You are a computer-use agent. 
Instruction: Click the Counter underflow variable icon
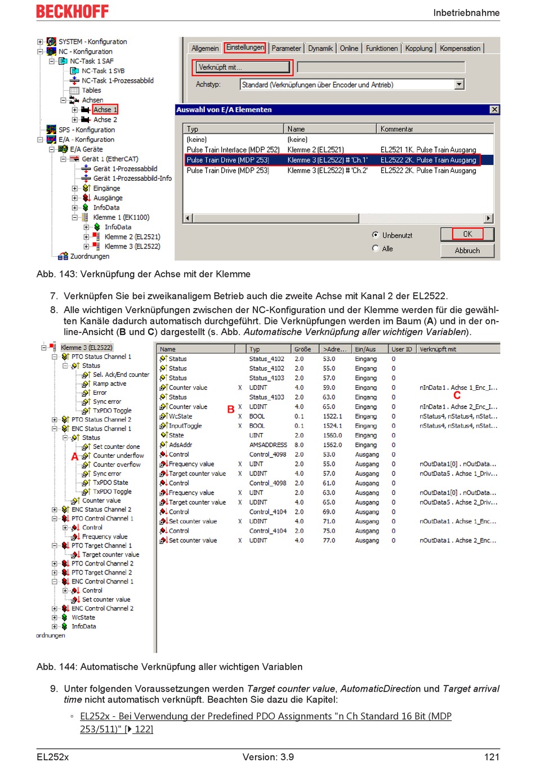tap(86, 456)
